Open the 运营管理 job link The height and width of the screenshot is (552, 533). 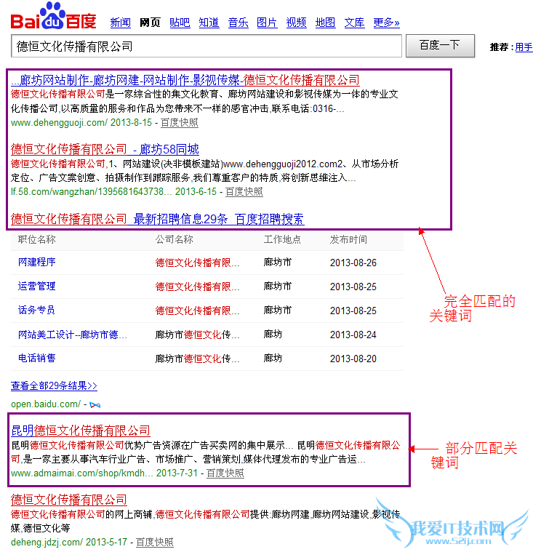pyautogui.click(x=36, y=287)
